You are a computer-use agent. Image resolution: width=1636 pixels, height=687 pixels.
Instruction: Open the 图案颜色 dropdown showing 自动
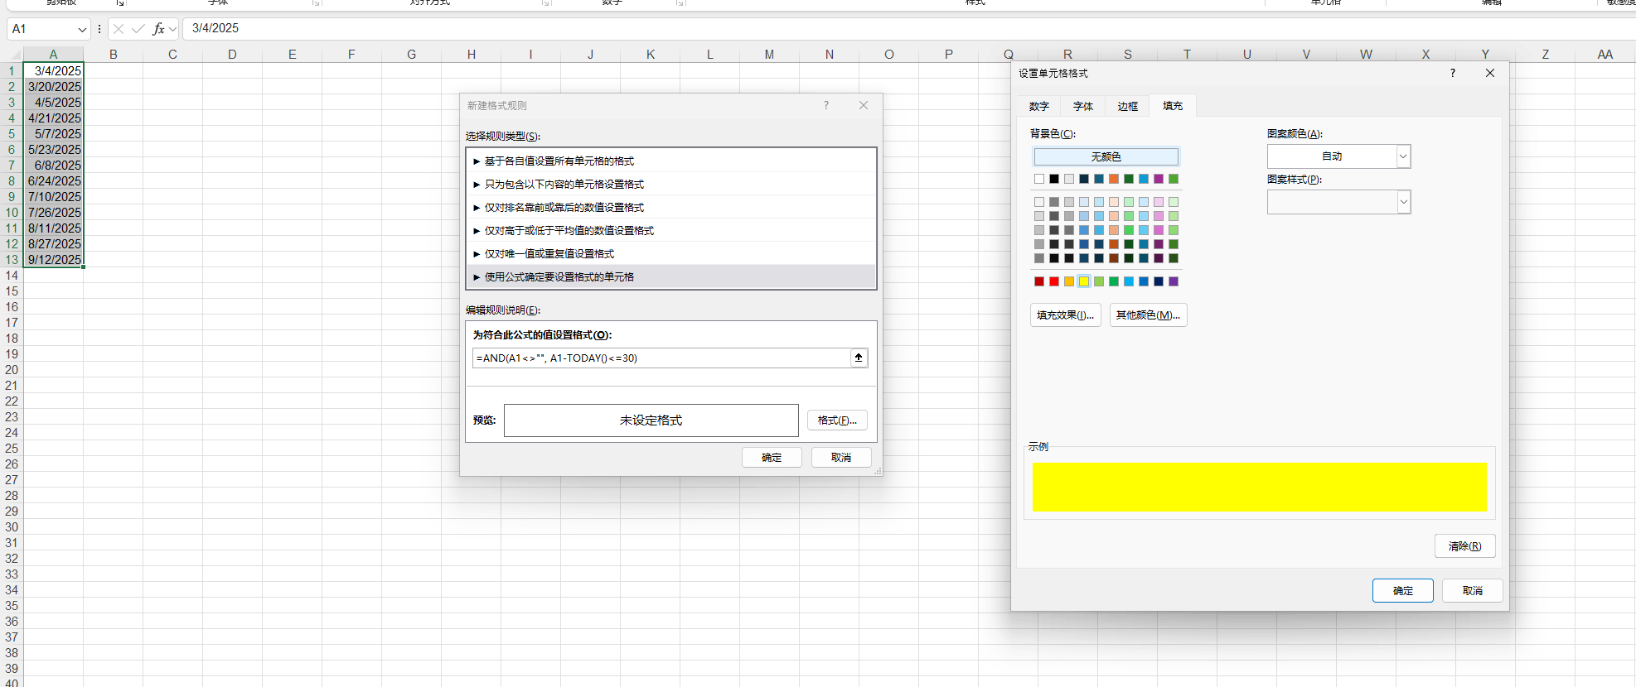click(x=1338, y=156)
